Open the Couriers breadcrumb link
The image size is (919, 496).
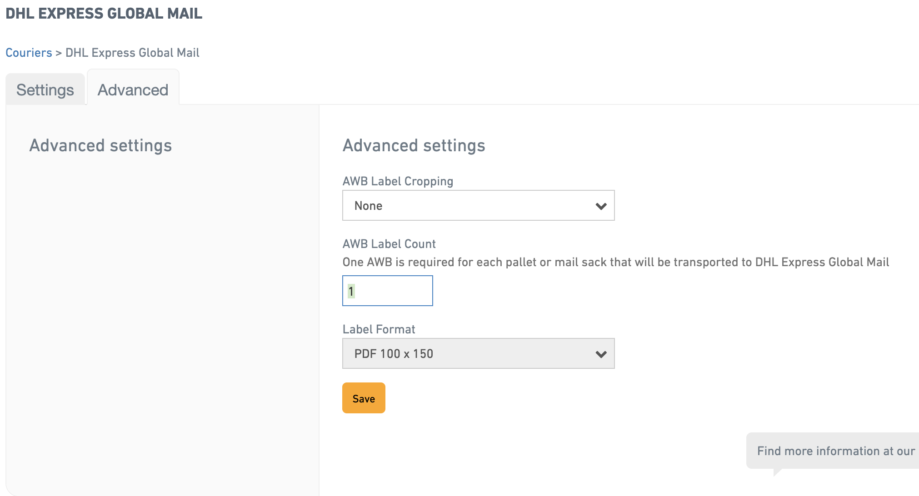click(29, 52)
